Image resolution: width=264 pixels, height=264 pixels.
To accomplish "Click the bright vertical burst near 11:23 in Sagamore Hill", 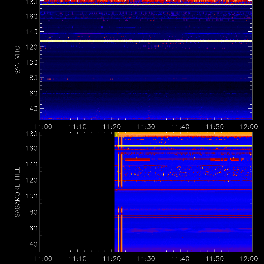I will [x=121, y=192].
